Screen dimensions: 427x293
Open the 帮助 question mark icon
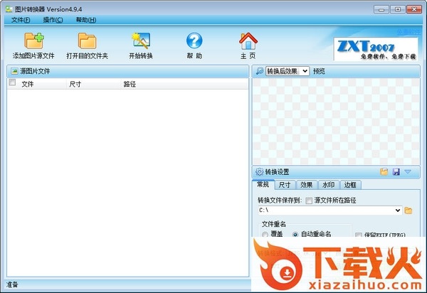pos(194,41)
